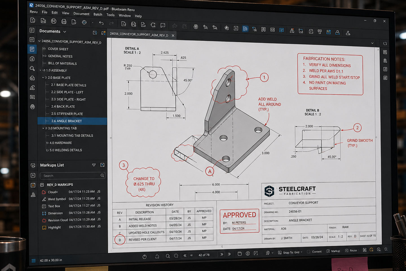The image size is (406, 271).
Task: Collapse the 24056_CONVEYOR_SUPPORT_ASM_REV_D tree root
Action: [x=39, y=41]
